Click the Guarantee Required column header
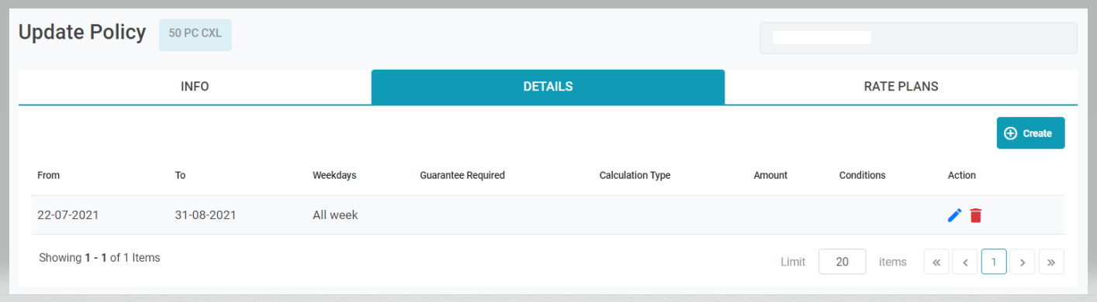Viewport: 1097px width, 302px height. [462, 175]
